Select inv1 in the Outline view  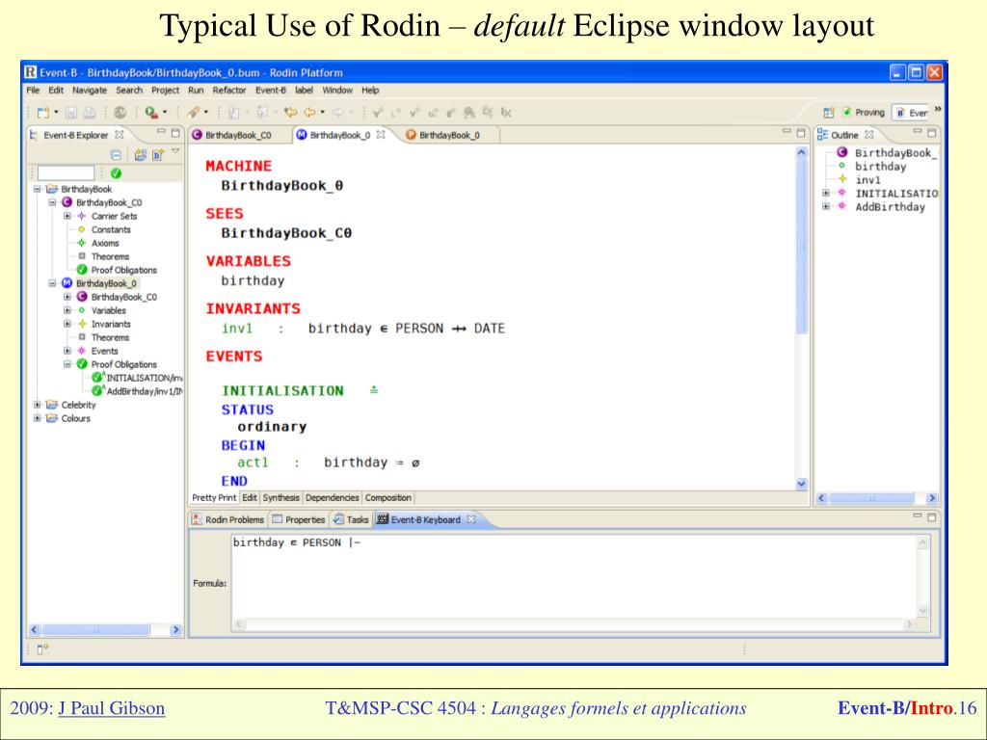(x=867, y=180)
